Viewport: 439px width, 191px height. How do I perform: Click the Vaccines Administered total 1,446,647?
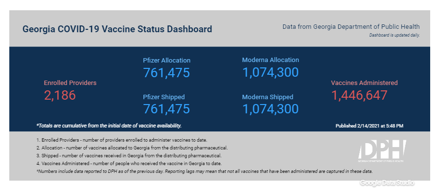point(360,95)
